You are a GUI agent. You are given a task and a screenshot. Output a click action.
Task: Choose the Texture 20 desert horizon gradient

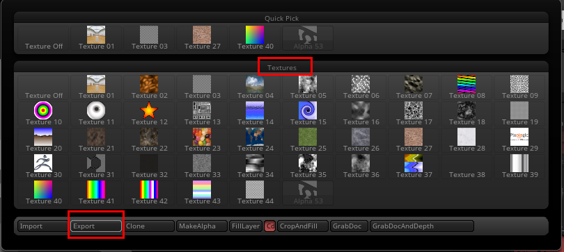click(43, 140)
